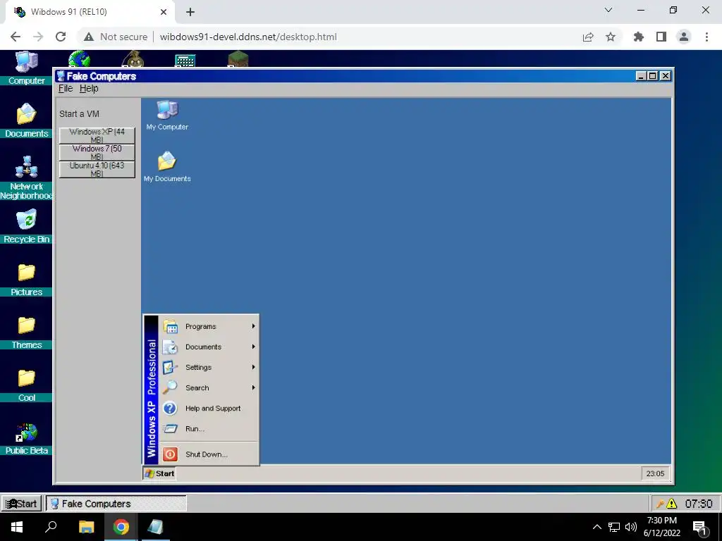The width and height of the screenshot is (722, 541).
Task: Expand the Documents submenu arrow
Action: tap(253, 347)
